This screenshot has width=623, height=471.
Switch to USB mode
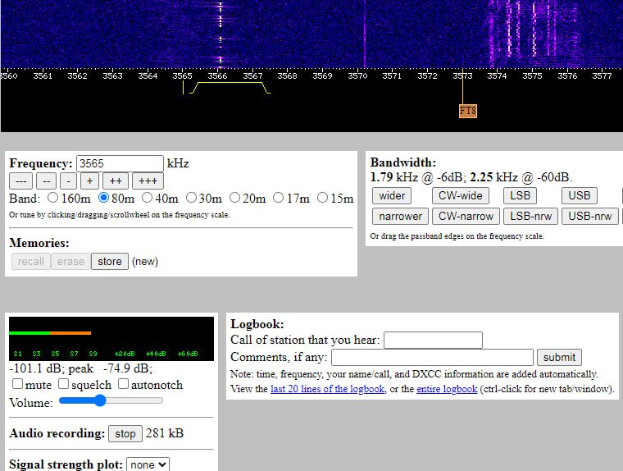(x=579, y=195)
